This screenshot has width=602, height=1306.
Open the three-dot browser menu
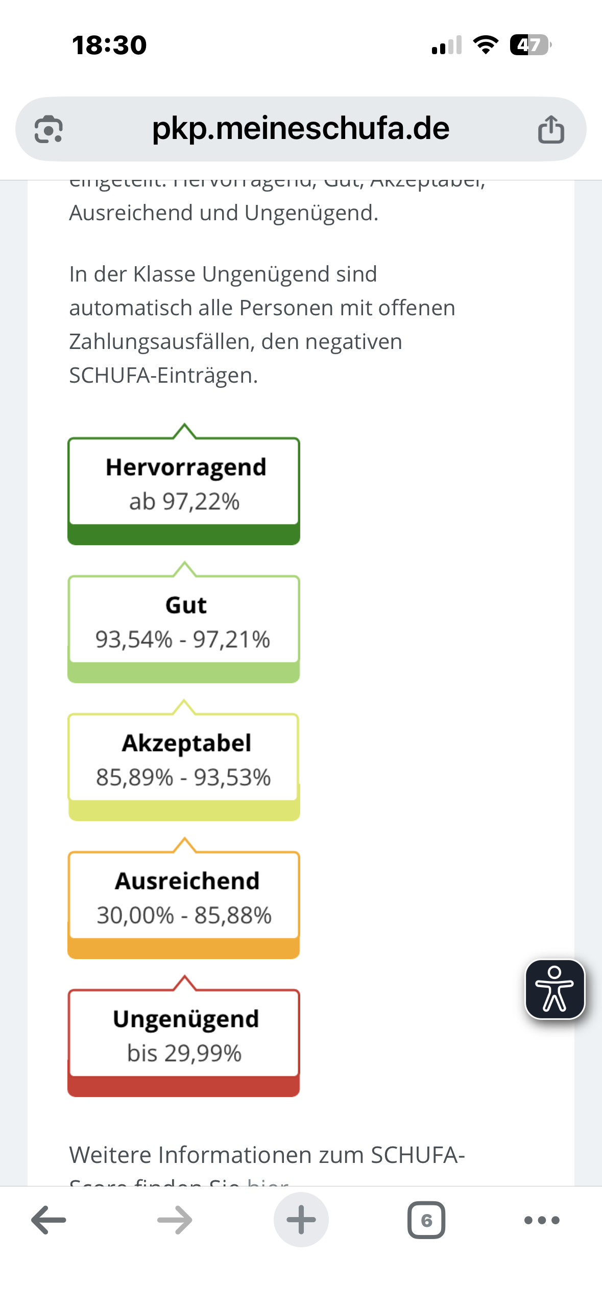(x=542, y=1220)
